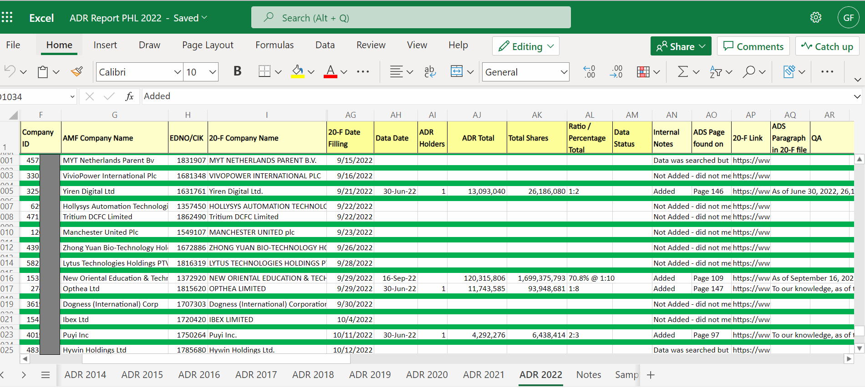Click the Decrease Decimal icon
Image resolution: width=865 pixels, height=388 pixels.
point(616,72)
